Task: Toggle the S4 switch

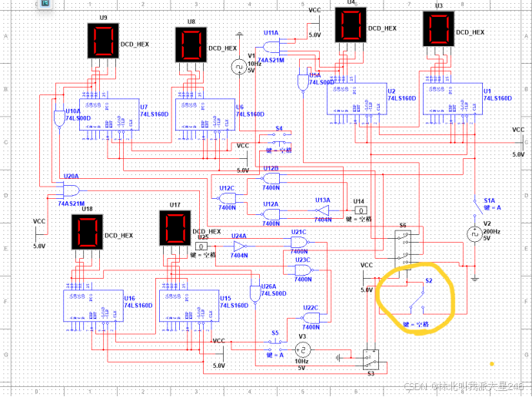Action: (279, 139)
